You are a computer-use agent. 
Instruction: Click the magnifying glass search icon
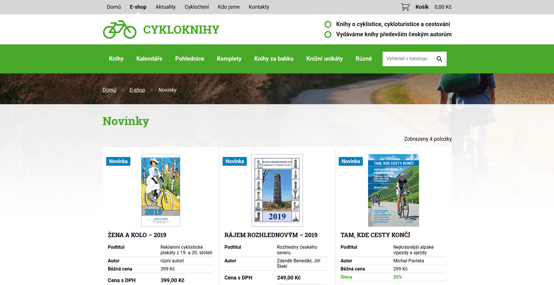439,59
